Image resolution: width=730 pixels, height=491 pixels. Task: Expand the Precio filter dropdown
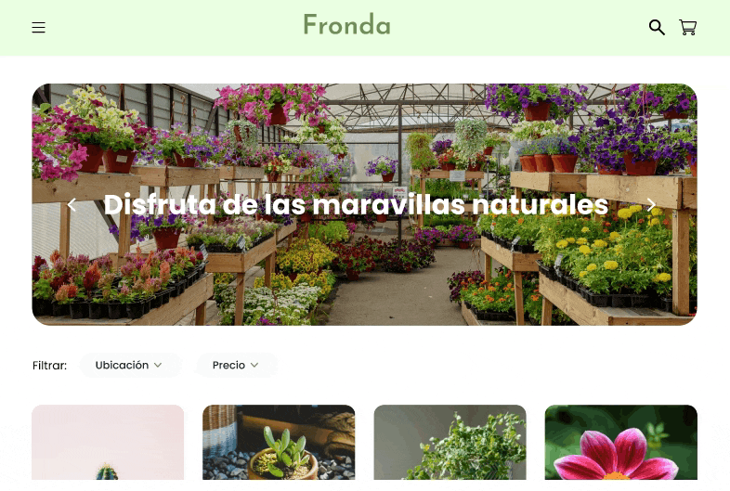tap(237, 366)
